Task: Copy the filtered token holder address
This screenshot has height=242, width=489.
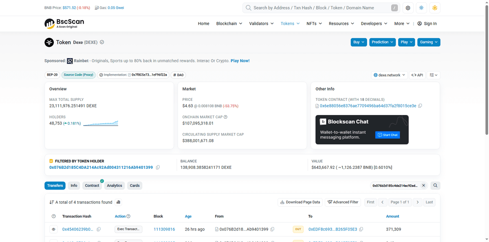Action: [158, 167]
